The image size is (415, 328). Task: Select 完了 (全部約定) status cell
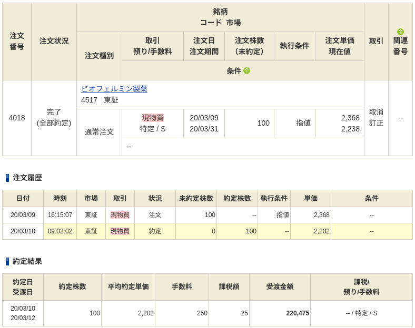(54, 118)
